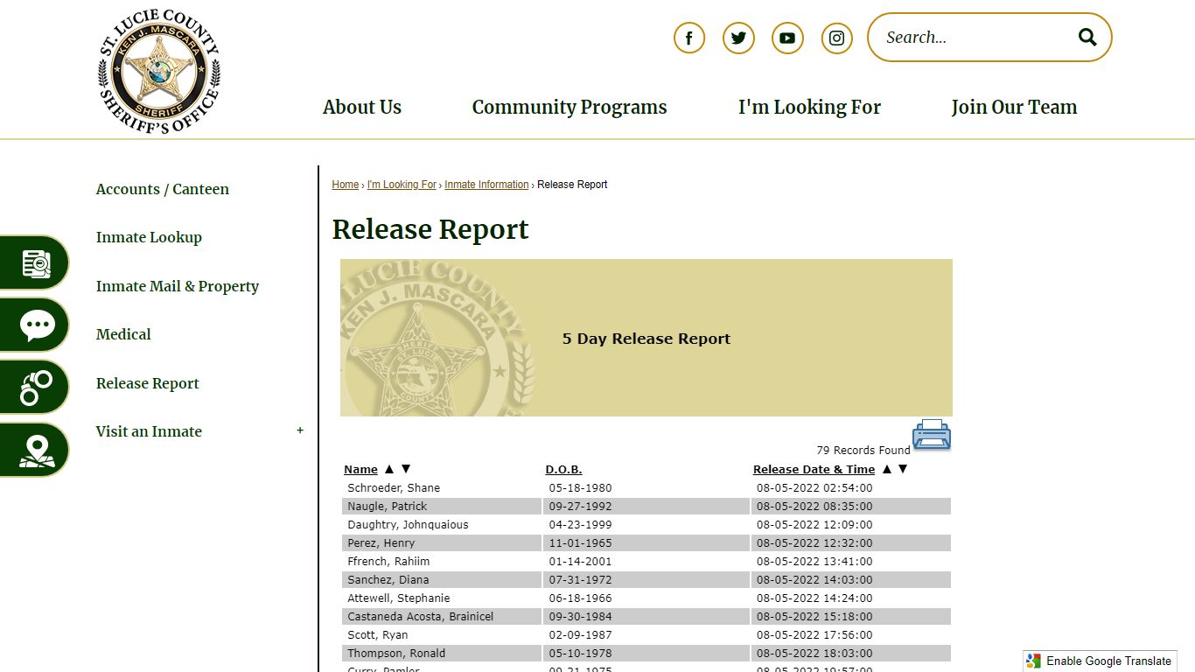1195x672 pixels.
Task: Open the Instagram profile icon
Action: tap(837, 38)
